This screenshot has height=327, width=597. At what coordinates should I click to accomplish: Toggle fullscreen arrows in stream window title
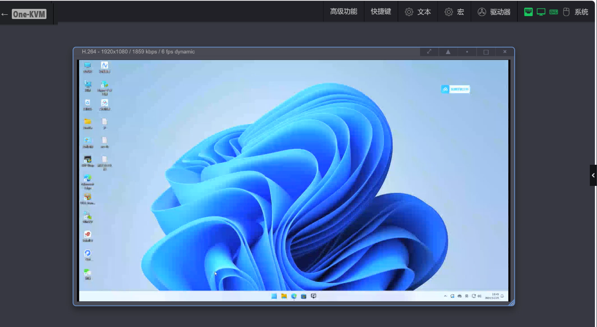[429, 52]
